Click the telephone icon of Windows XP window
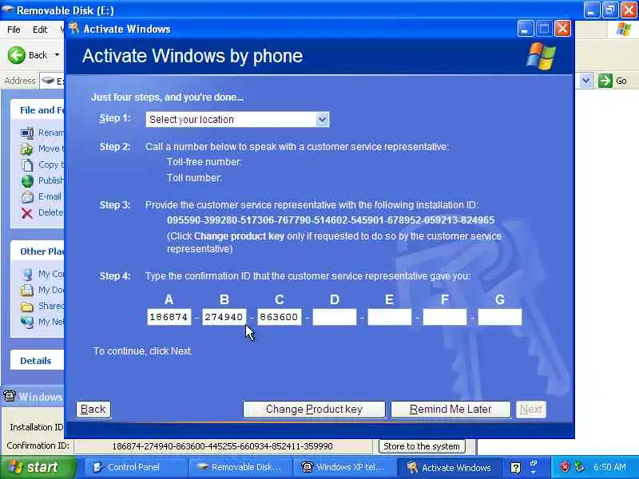Screen dimensions: 639x479 pos(10,396)
